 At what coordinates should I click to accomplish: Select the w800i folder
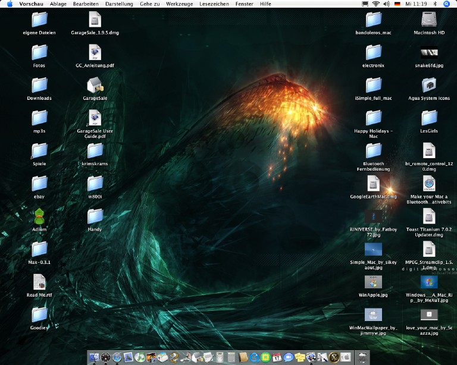95,184
